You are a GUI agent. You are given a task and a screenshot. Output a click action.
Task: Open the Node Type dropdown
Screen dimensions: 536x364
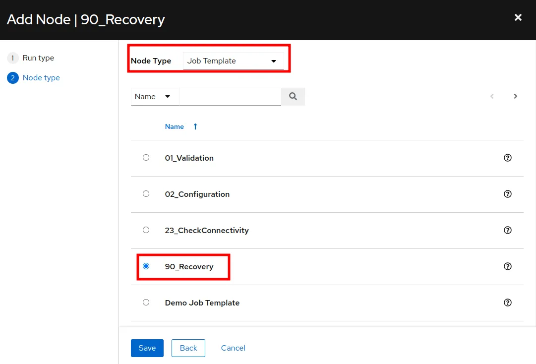click(x=233, y=61)
